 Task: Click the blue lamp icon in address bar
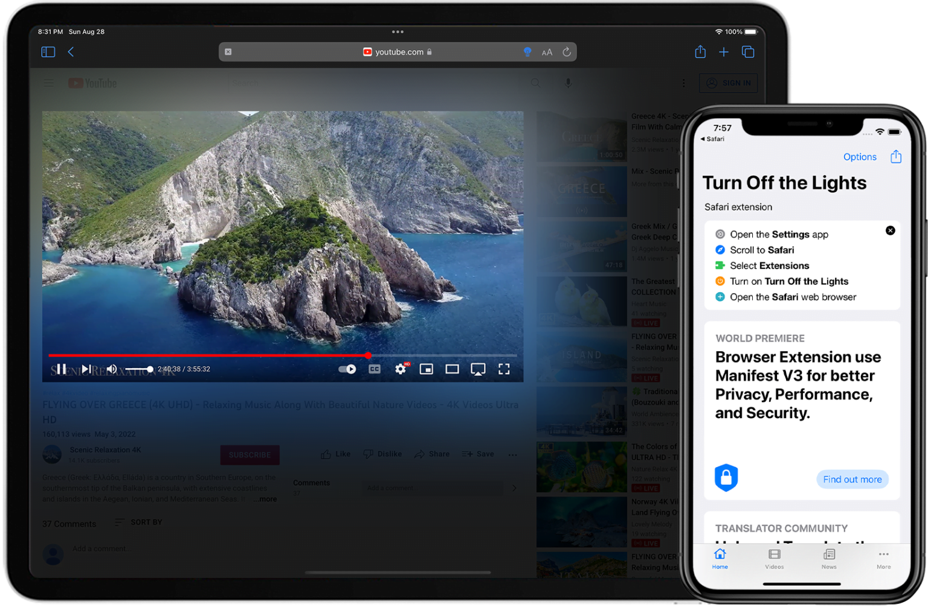click(527, 52)
